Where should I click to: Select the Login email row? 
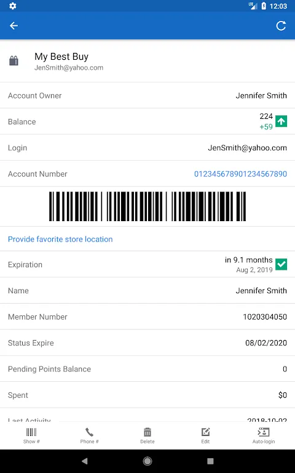tap(147, 148)
